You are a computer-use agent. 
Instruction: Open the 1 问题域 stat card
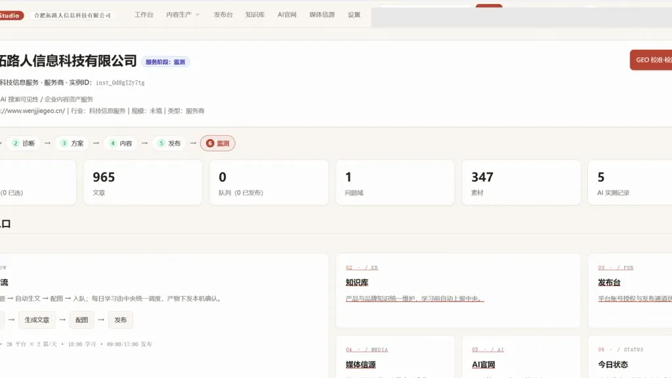pos(395,182)
